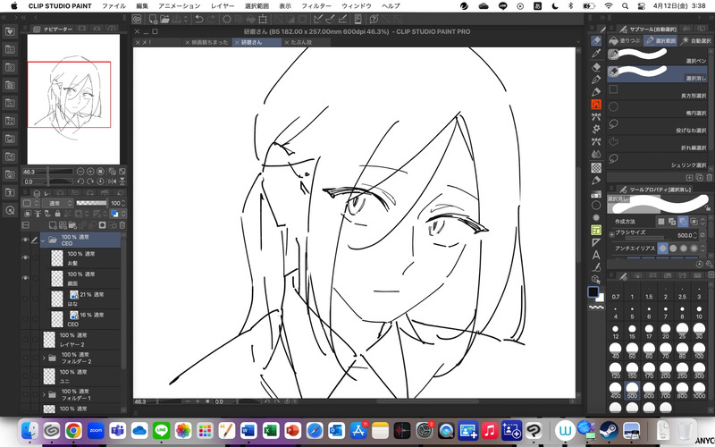This screenshot has height=447, width=715.
Task: Rotate canvas left in navigator
Action: [x=80, y=181]
